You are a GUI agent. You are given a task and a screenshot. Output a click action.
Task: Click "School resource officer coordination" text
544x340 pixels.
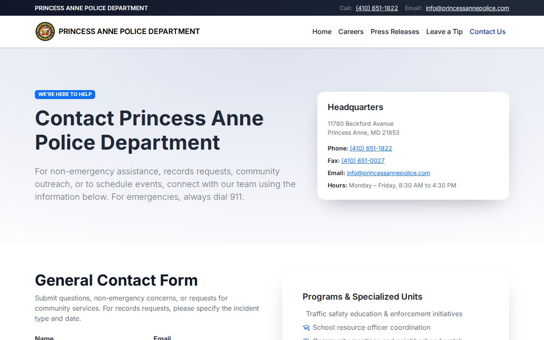[x=371, y=328]
